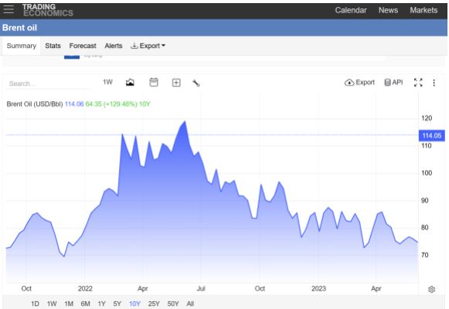This screenshot has width=449, height=309.
Task: Switch to the Stats tab
Action: tap(53, 46)
